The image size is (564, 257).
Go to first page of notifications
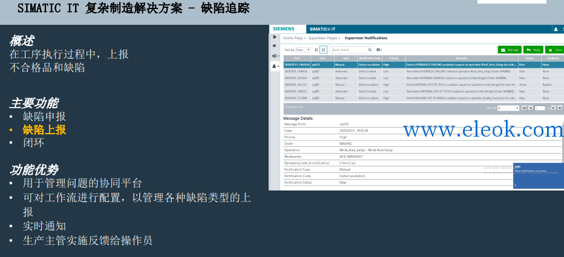(524, 108)
